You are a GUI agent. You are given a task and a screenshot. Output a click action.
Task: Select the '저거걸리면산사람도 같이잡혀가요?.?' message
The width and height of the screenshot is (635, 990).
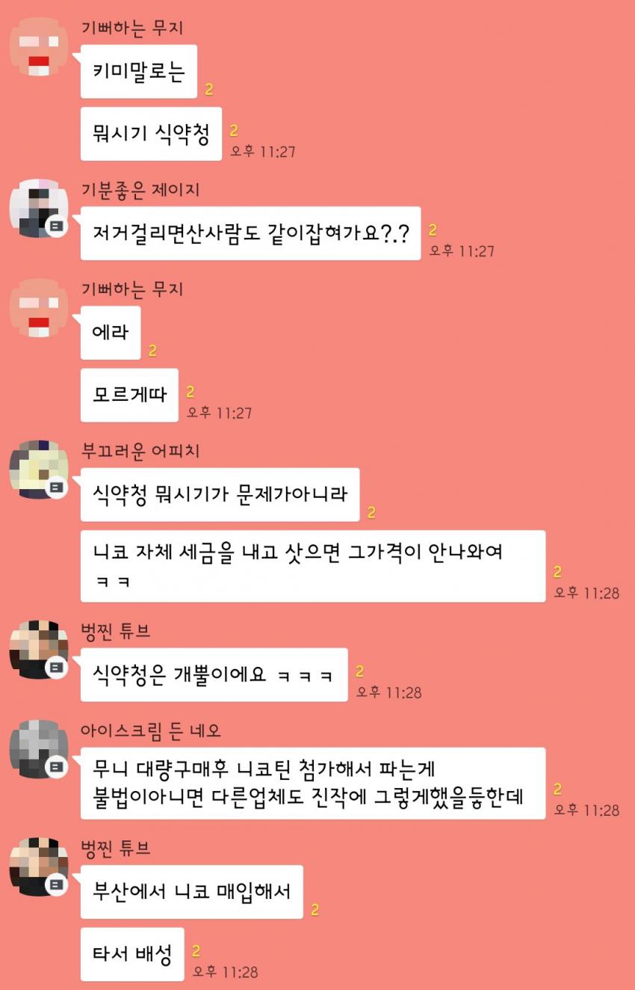point(251,233)
